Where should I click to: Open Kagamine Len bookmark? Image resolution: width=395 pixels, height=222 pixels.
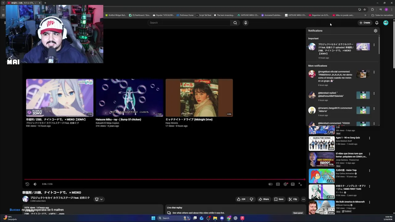tap(319, 15)
